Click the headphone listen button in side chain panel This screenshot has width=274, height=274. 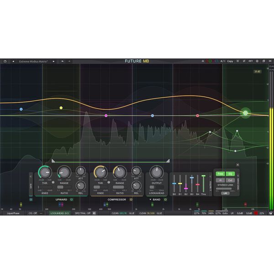click(x=221, y=180)
